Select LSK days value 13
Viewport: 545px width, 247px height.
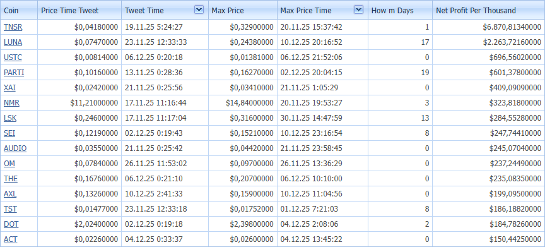[x=425, y=118]
